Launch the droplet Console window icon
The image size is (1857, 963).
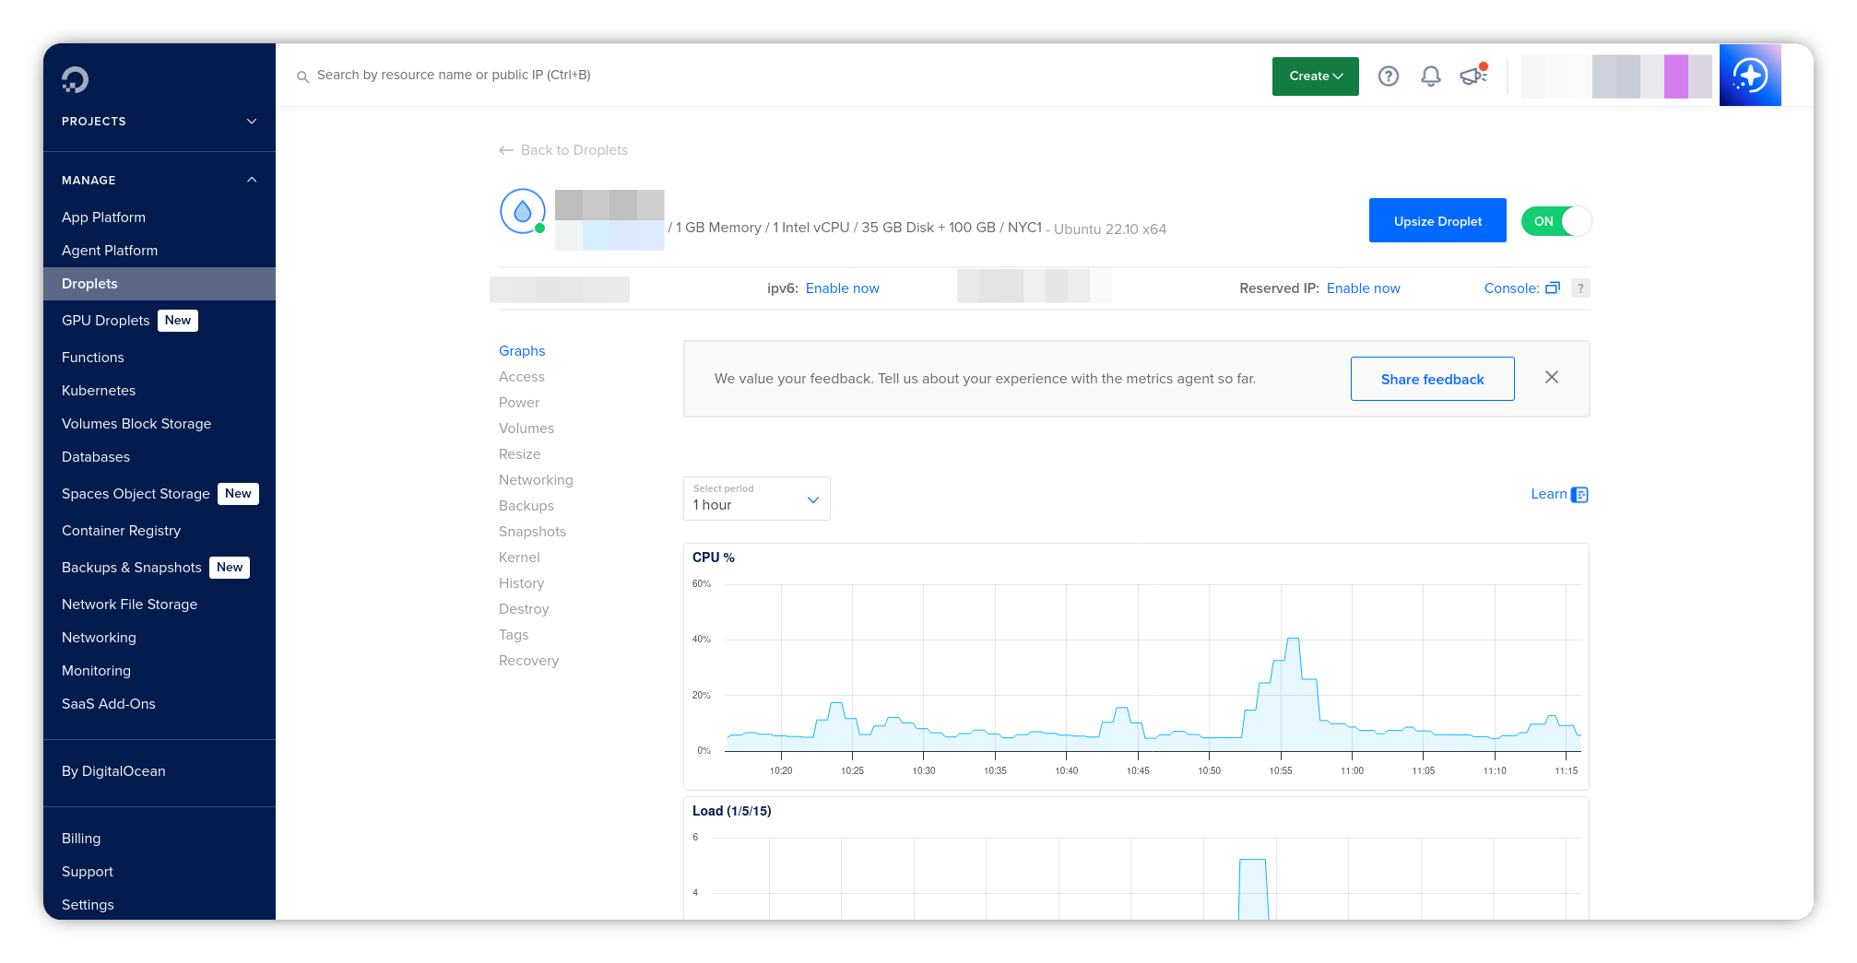tap(1552, 288)
